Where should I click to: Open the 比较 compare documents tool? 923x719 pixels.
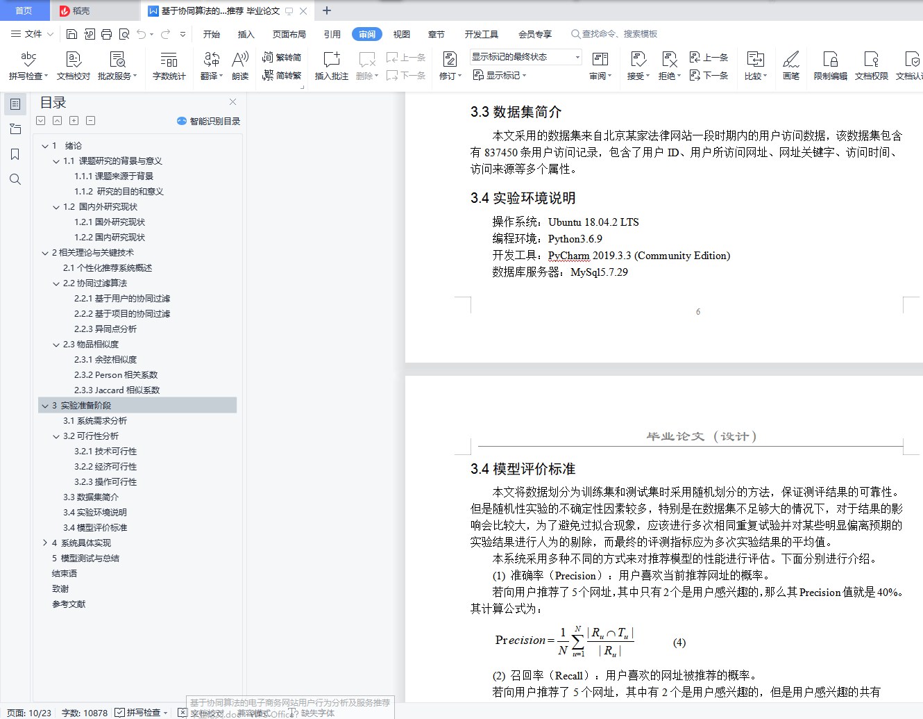tap(756, 66)
